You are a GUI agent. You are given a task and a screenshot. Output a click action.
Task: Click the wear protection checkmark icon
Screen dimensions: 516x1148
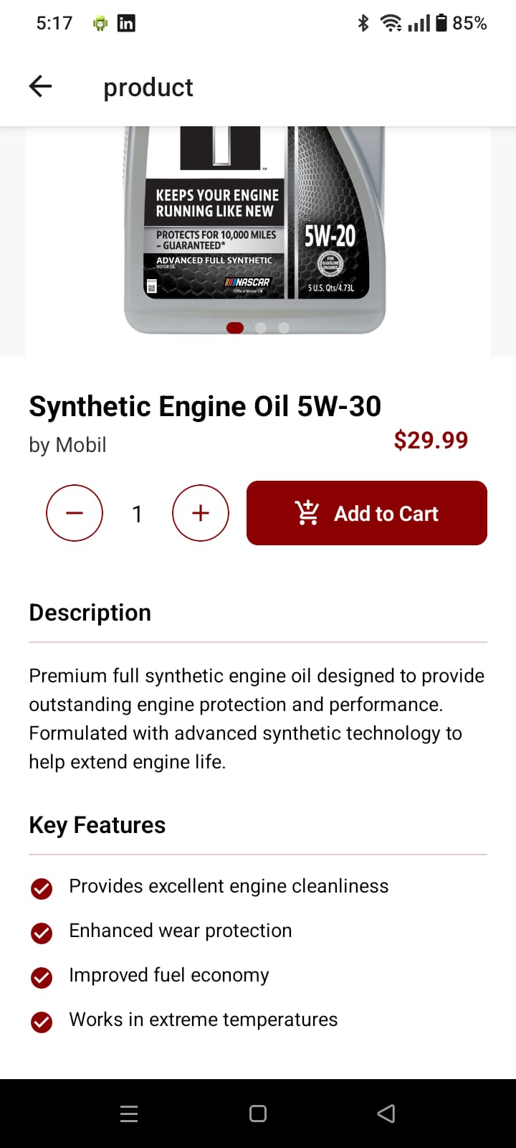[42, 933]
